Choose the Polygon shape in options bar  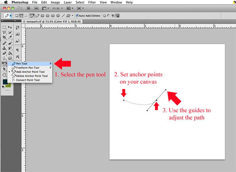58,16
